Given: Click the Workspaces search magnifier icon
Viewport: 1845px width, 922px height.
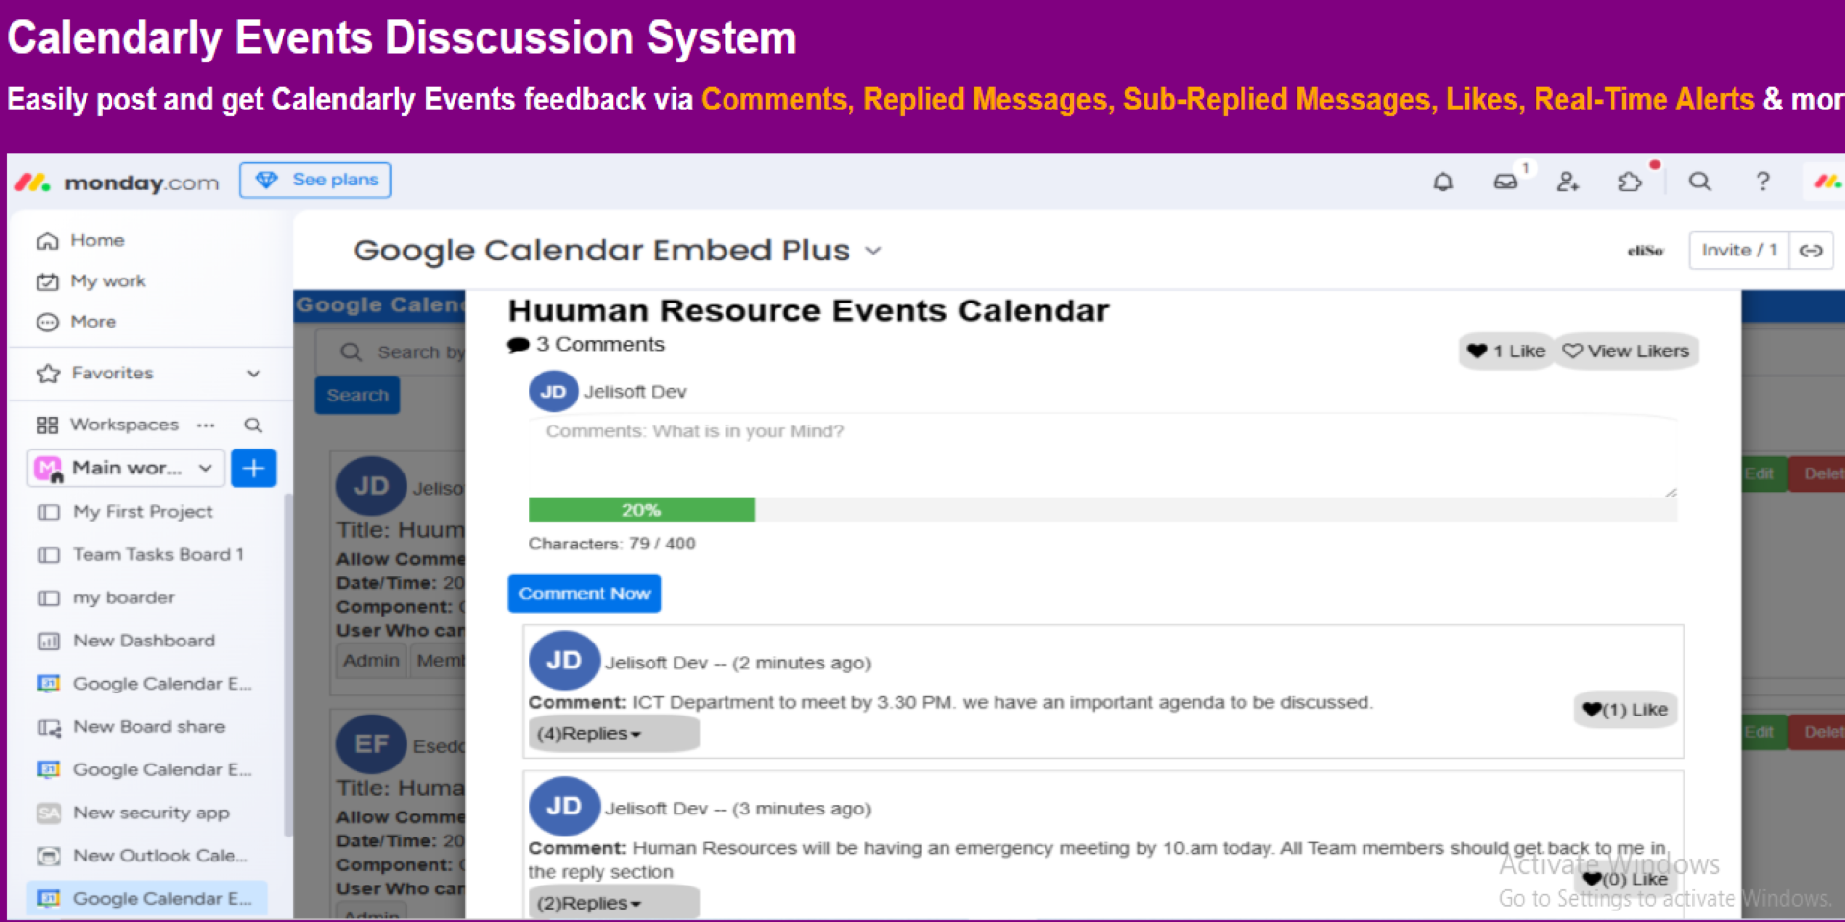Looking at the screenshot, I should pos(253,425).
